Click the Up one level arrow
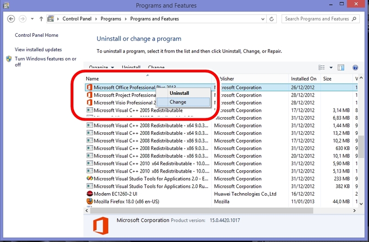This screenshot has width=369, height=242. [x=41, y=19]
